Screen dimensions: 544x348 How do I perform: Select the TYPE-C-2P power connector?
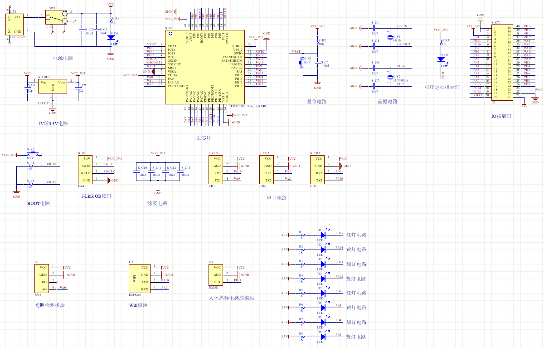pyautogui.click(x=15, y=24)
